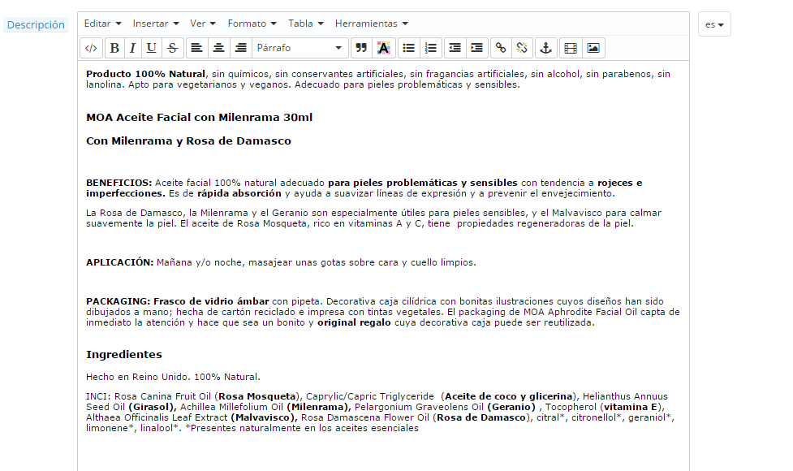The width and height of the screenshot is (793, 471).
Task: Click the bold text 'Aceite de coco y glicerina'
Action: [508, 396]
